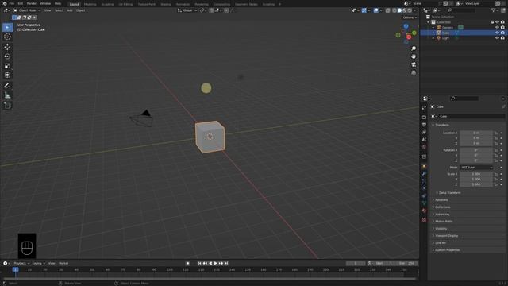The height and width of the screenshot is (286, 508).
Task: Click the Pan view hand icon
Action: click(414, 56)
